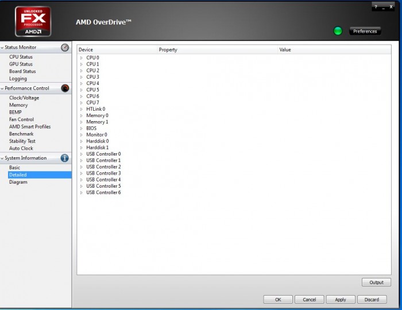This screenshot has height=310, width=402.
Task: Click the Status Monitor section header
Action: coord(36,48)
